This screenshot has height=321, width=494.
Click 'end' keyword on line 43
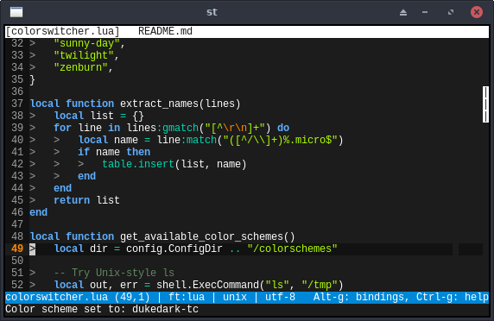(87, 176)
